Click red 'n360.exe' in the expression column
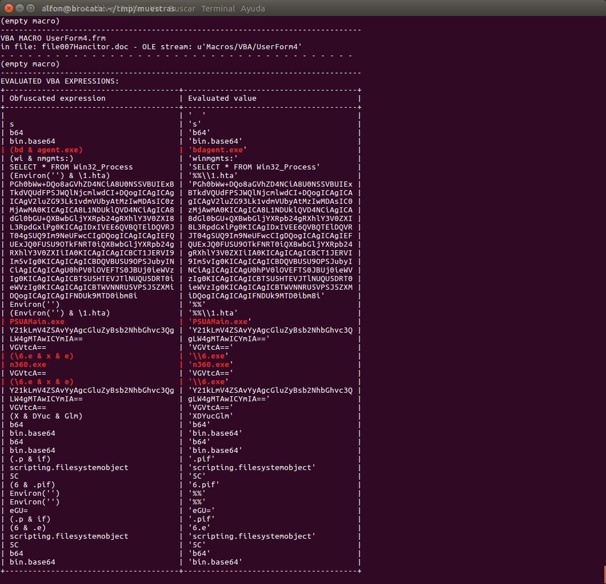 click(x=28, y=364)
